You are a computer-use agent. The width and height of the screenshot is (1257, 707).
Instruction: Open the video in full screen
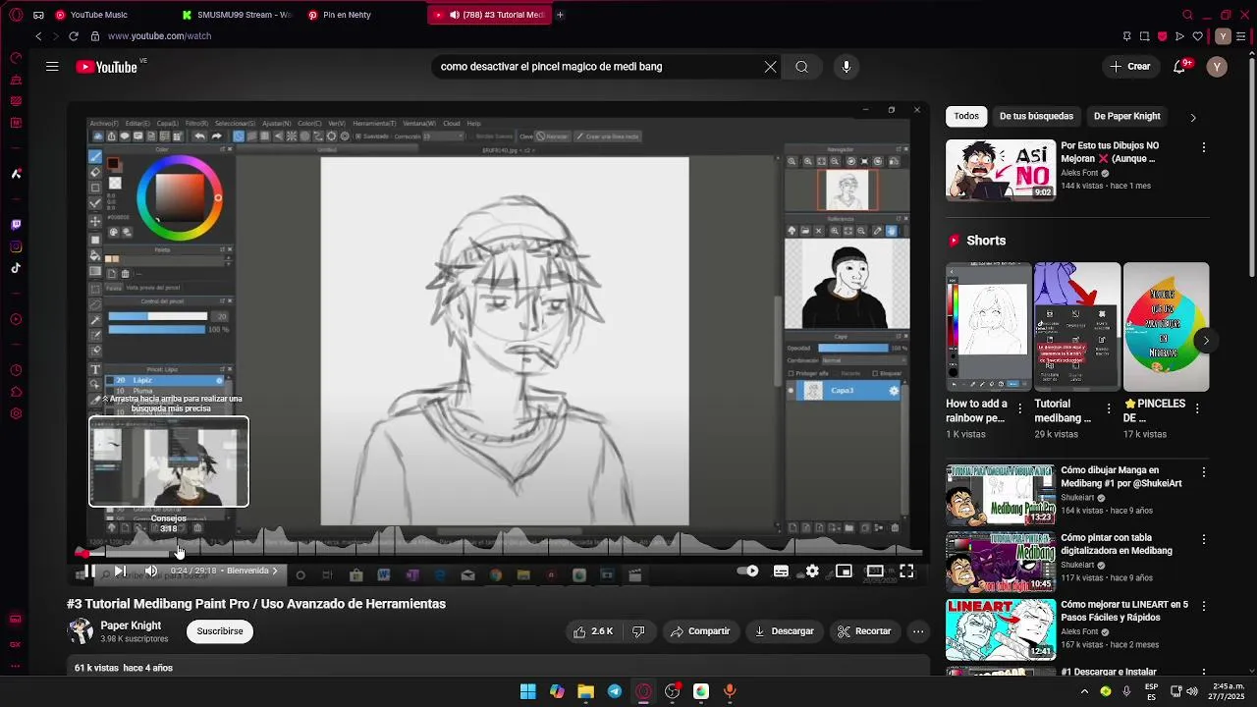coord(906,571)
